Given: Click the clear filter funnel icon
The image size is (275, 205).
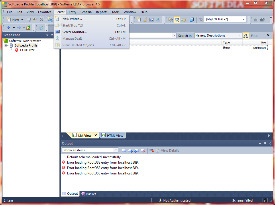Looking at the screenshot, I should [201, 20].
